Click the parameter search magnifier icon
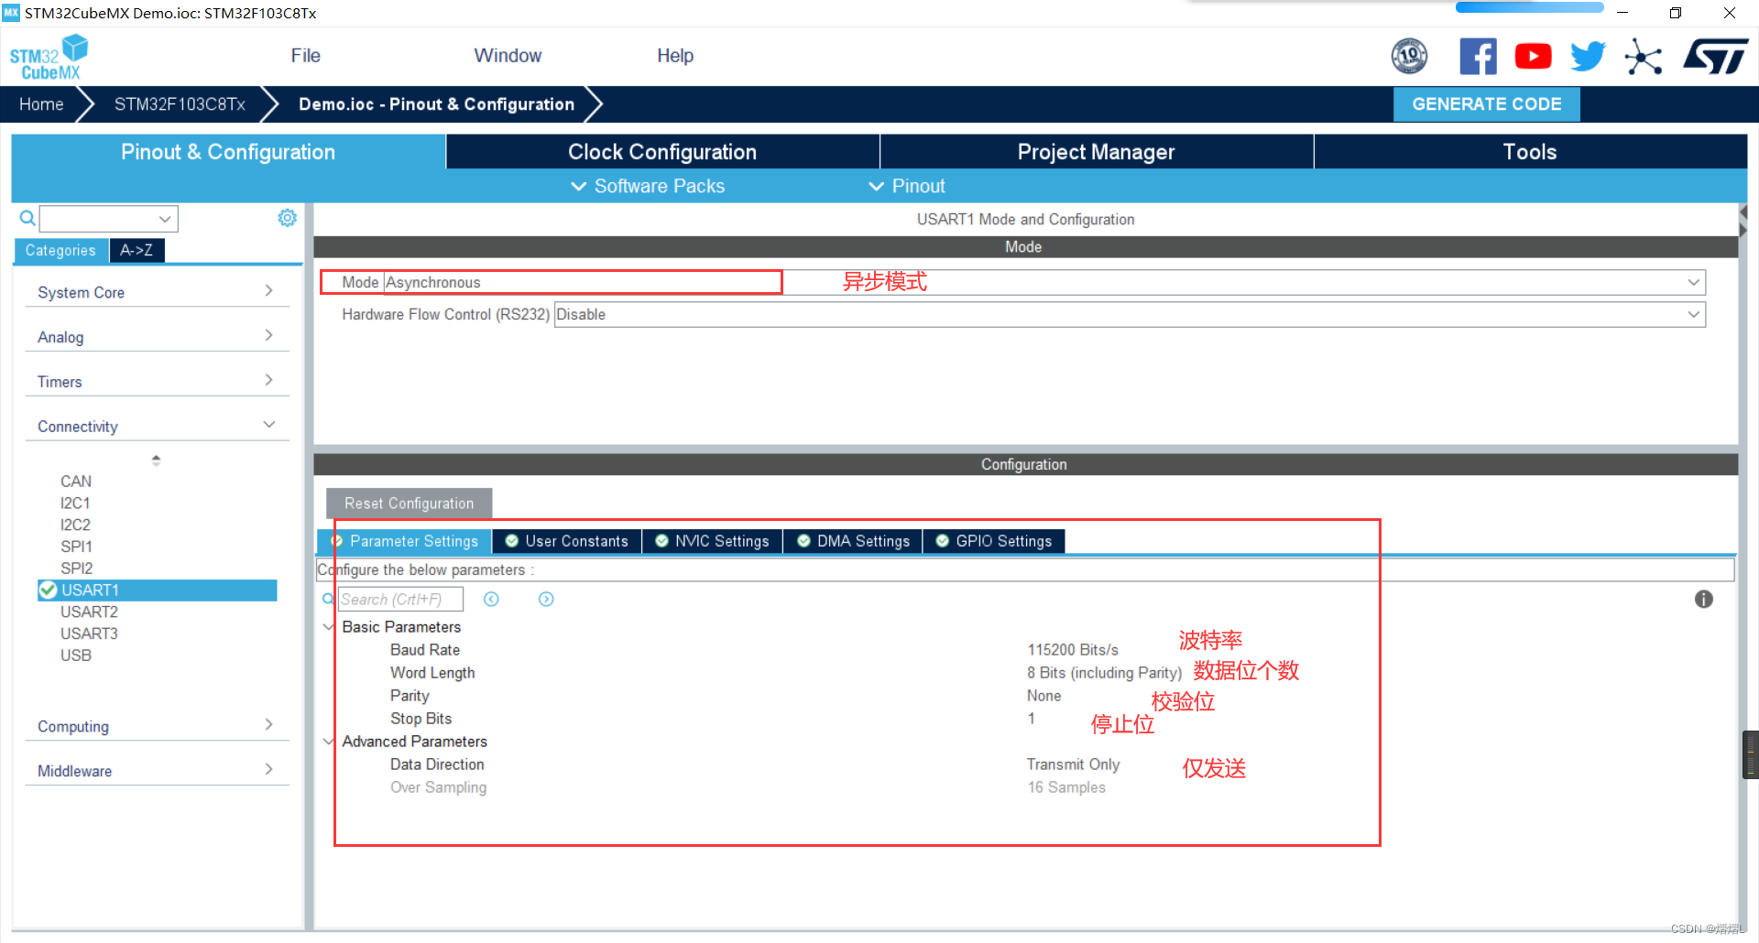1759x943 pixels. (x=328, y=599)
